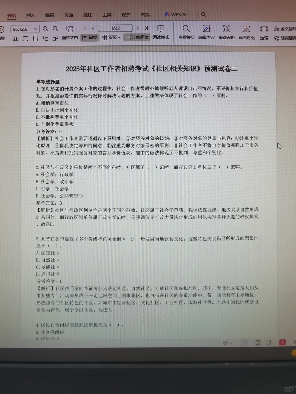
Task: Click option B. 自决不批判个别化
Action: [57, 110]
